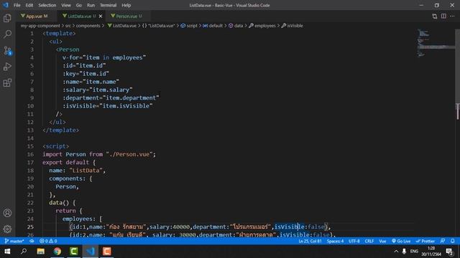Split the editor to the right
The image size is (460, 258).
pos(443,16)
